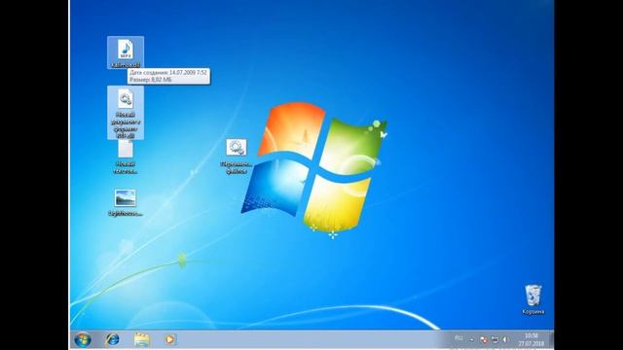Select the lone gears file beside Windows logo
Viewport: 623px width, 350px height.
pyautogui.click(x=237, y=157)
